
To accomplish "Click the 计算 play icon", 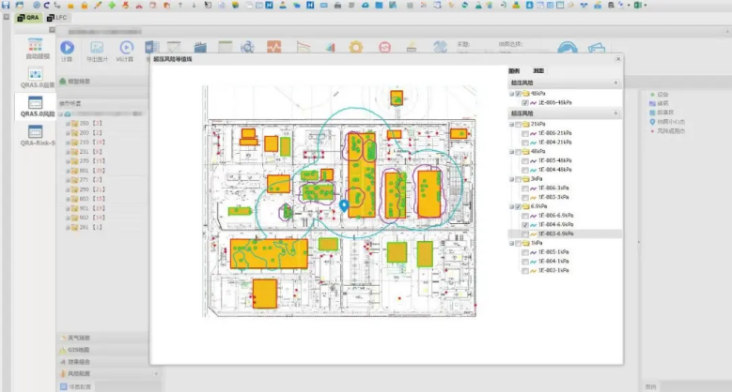I will pos(67,47).
